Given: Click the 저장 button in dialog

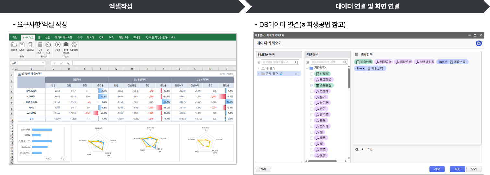Looking at the screenshot, I should (437, 169).
